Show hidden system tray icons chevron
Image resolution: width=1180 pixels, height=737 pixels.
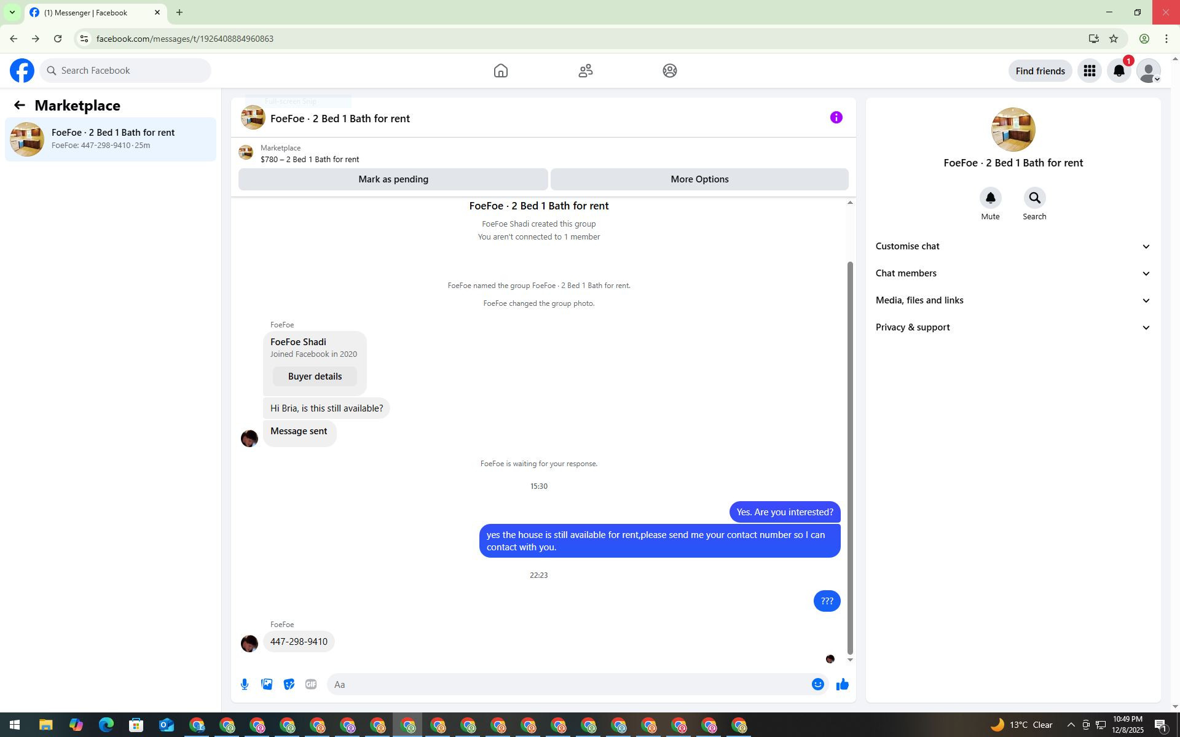tap(1071, 725)
